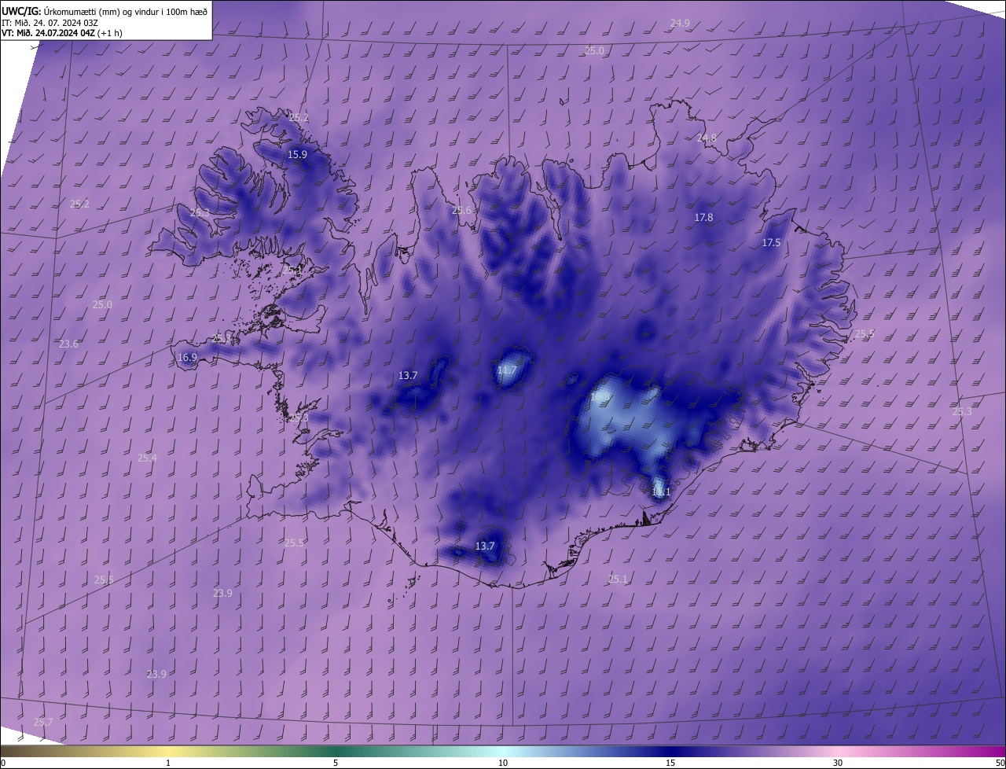Click the valid time line 'VT: Mið. 24.07.2024 04Z (+1 h)'
Image resolution: width=1006 pixels, height=769 pixels.
click(63, 33)
